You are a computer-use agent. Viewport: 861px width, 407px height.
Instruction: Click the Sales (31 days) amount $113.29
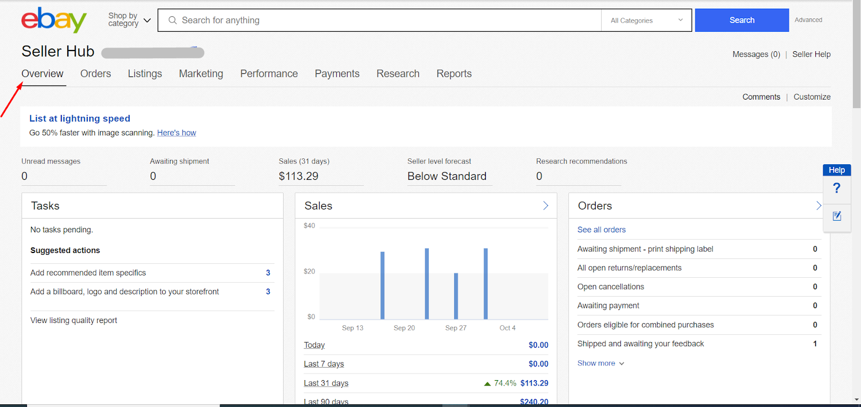tap(299, 176)
